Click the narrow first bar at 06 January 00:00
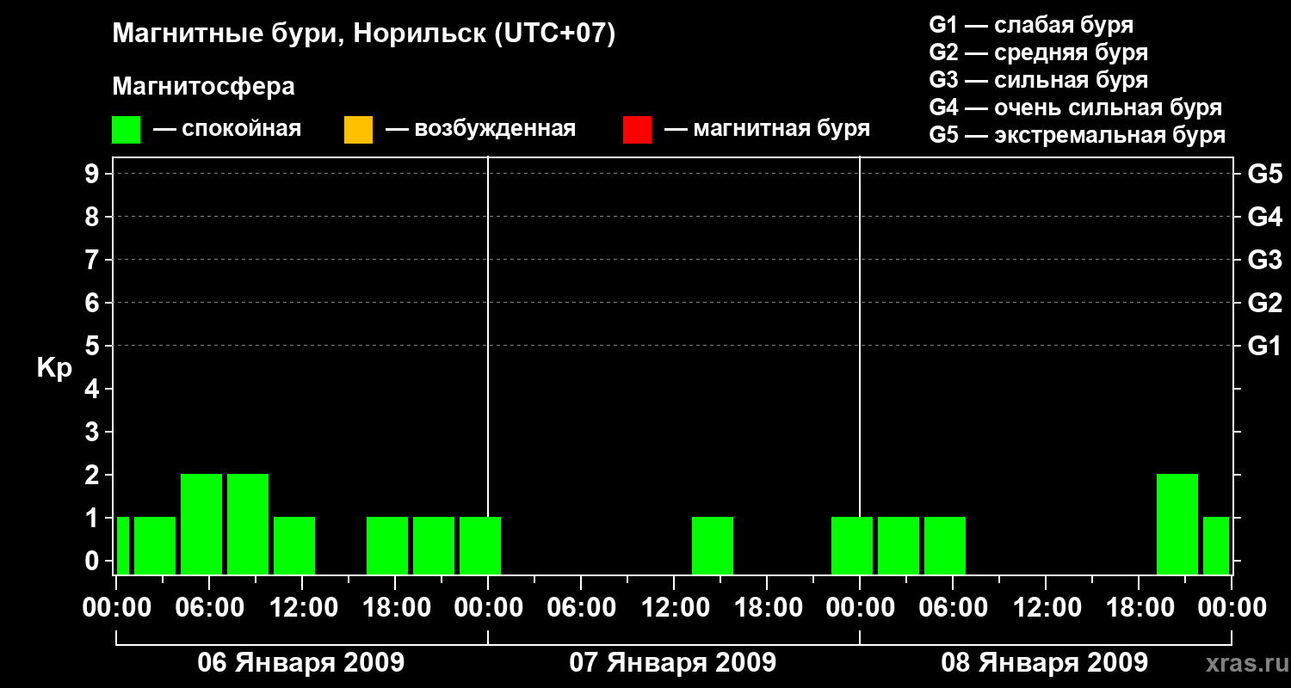This screenshot has width=1291, height=688. click(x=123, y=545)
